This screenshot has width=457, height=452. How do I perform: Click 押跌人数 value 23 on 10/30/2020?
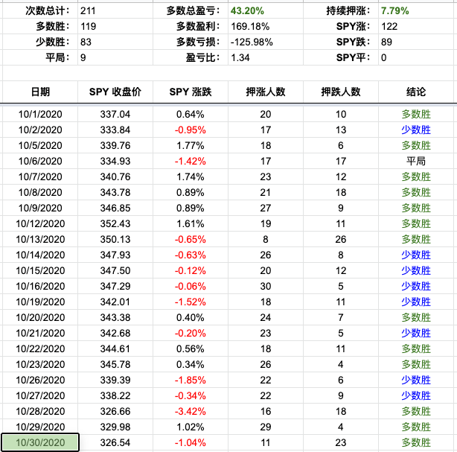click(x=341, y=442)
